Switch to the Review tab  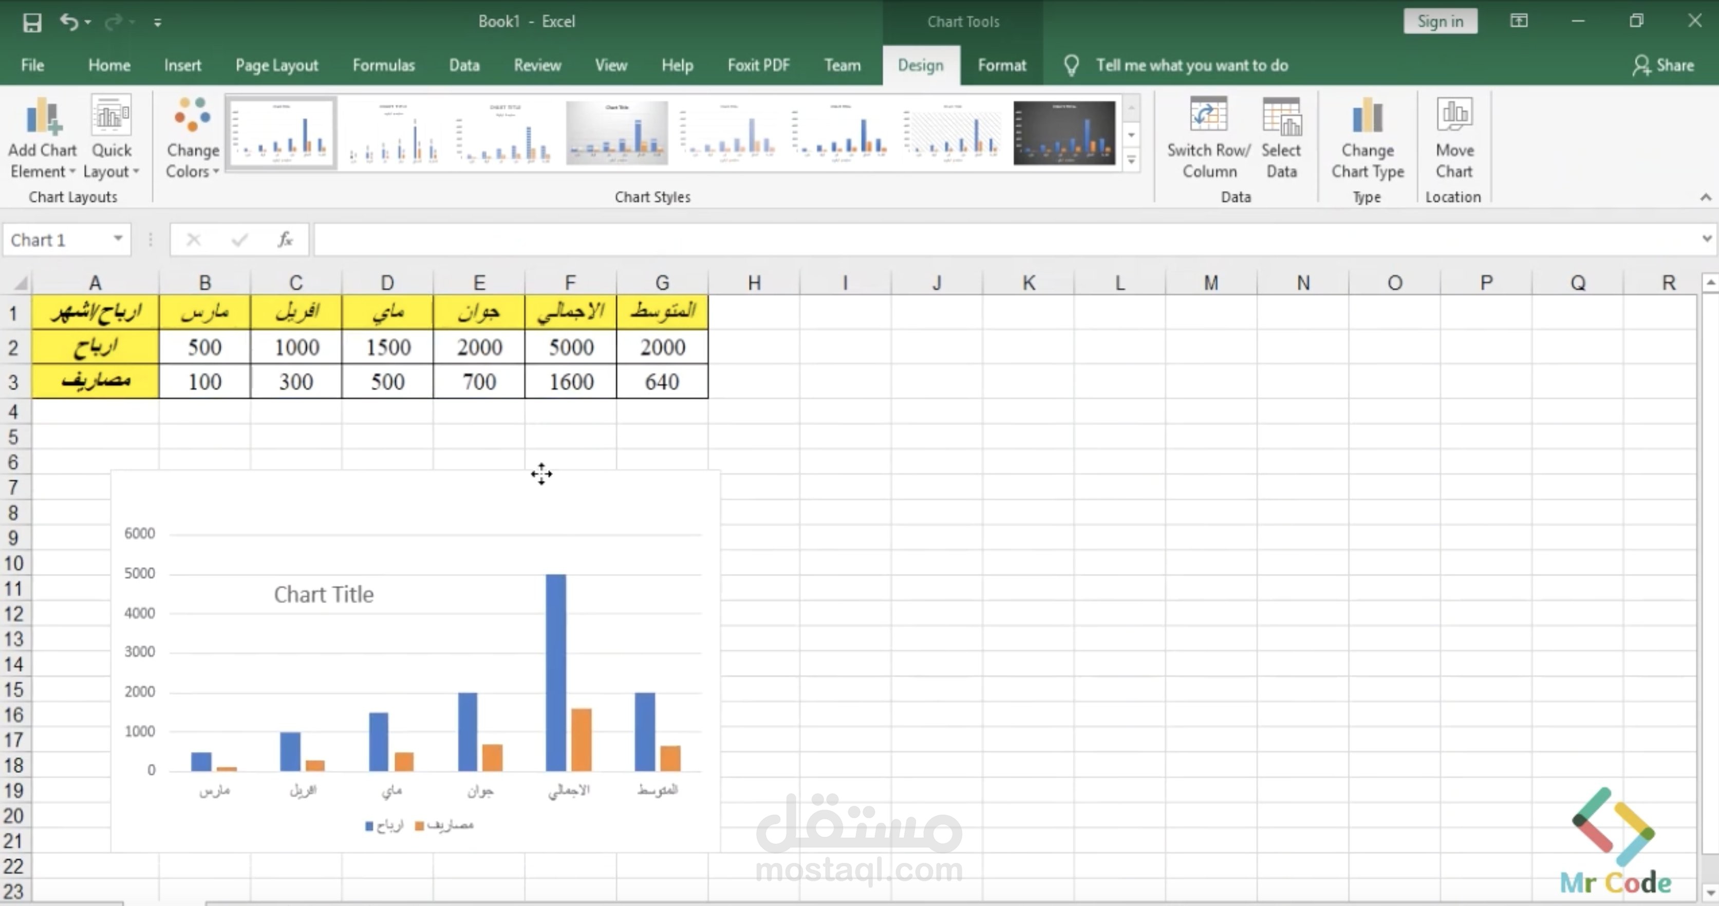pyautogui.click(x=537, y=65)
